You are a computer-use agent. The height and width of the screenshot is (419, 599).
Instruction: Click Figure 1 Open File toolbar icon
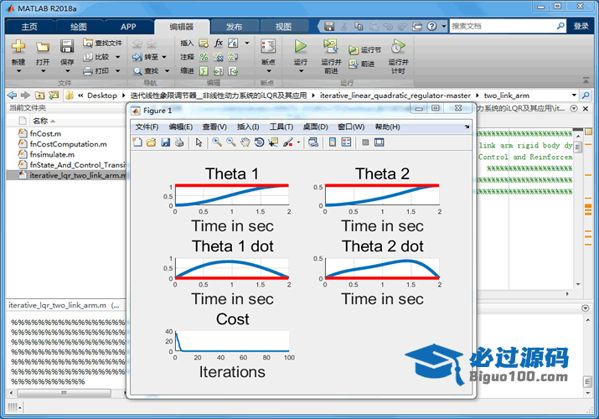pos(152,142)
